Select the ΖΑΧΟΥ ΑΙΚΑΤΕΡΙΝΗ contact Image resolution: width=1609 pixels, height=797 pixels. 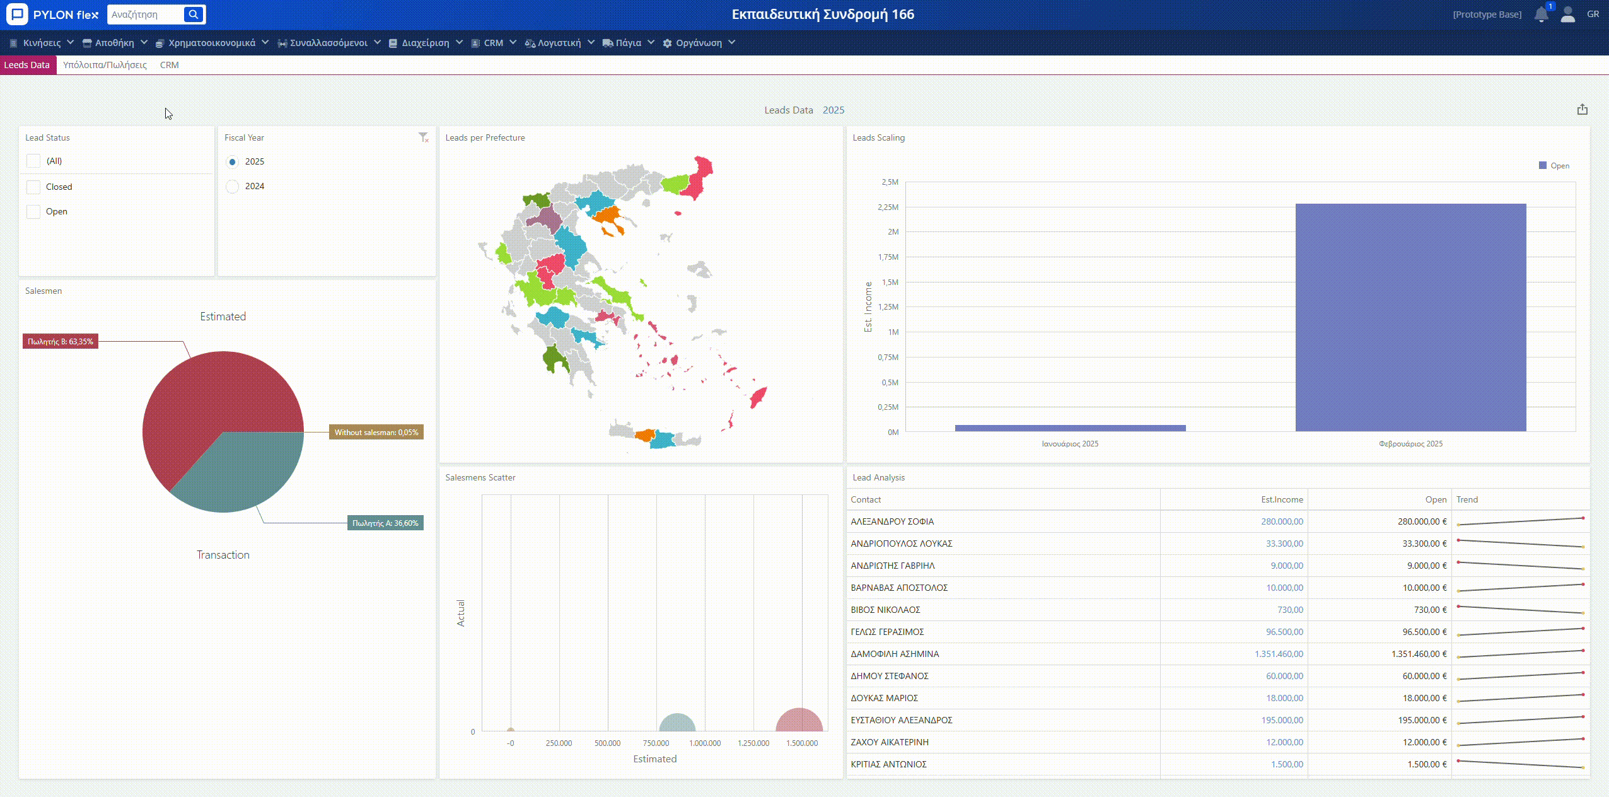click(890, 742)
